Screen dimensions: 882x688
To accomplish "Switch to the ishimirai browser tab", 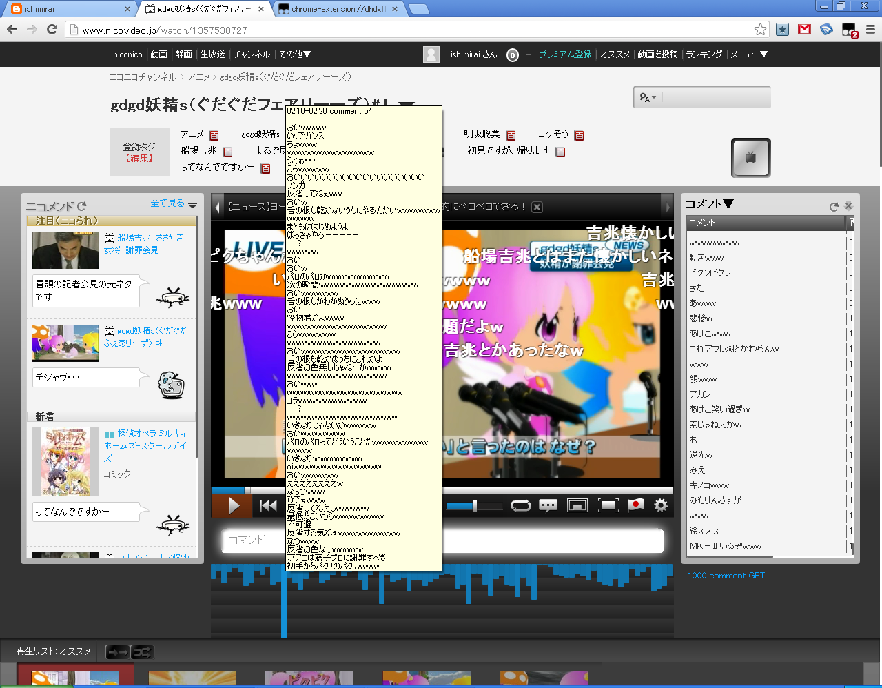I will pyautogui.click(x=70, y=9).
